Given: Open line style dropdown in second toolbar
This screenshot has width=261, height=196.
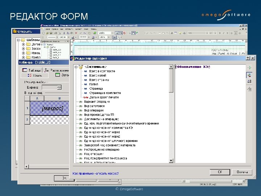Looking at the screenshot, I should [x=89, y=37].
